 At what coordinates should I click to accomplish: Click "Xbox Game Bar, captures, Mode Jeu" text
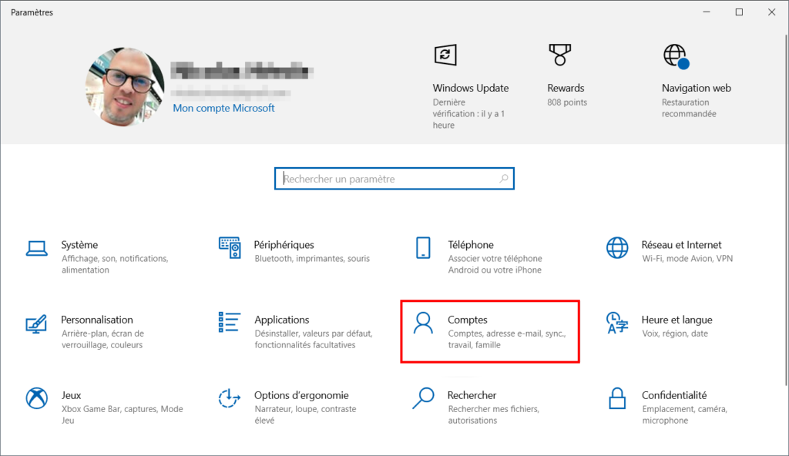point(123,414)
